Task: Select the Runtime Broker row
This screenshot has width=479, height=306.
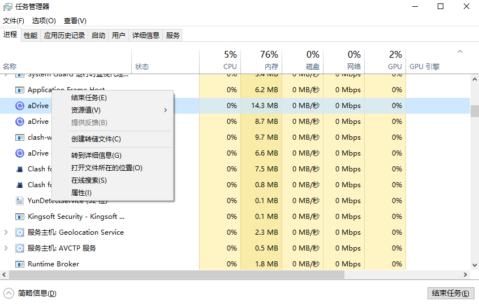Action: [x=235, y=264]
